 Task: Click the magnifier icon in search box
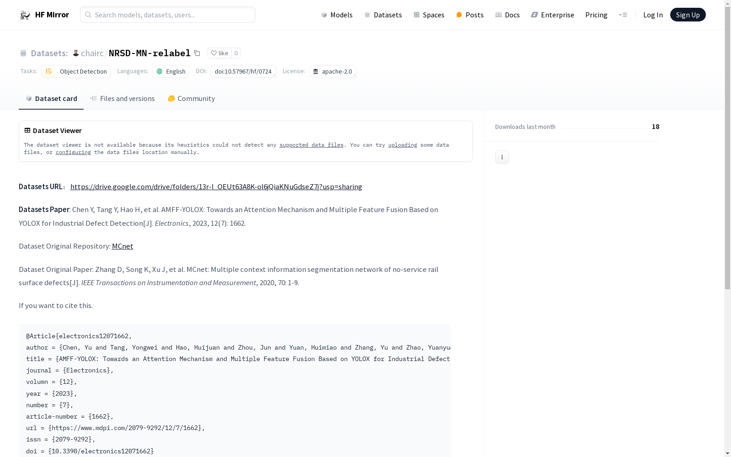point(88,15)
